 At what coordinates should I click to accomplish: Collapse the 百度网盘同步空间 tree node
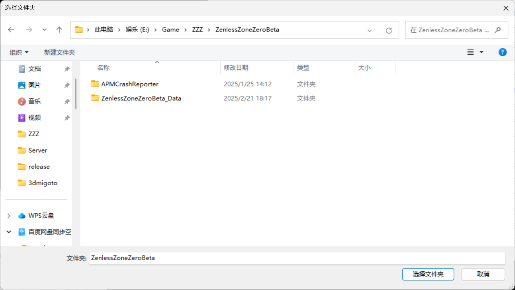[x=9, y=232]
